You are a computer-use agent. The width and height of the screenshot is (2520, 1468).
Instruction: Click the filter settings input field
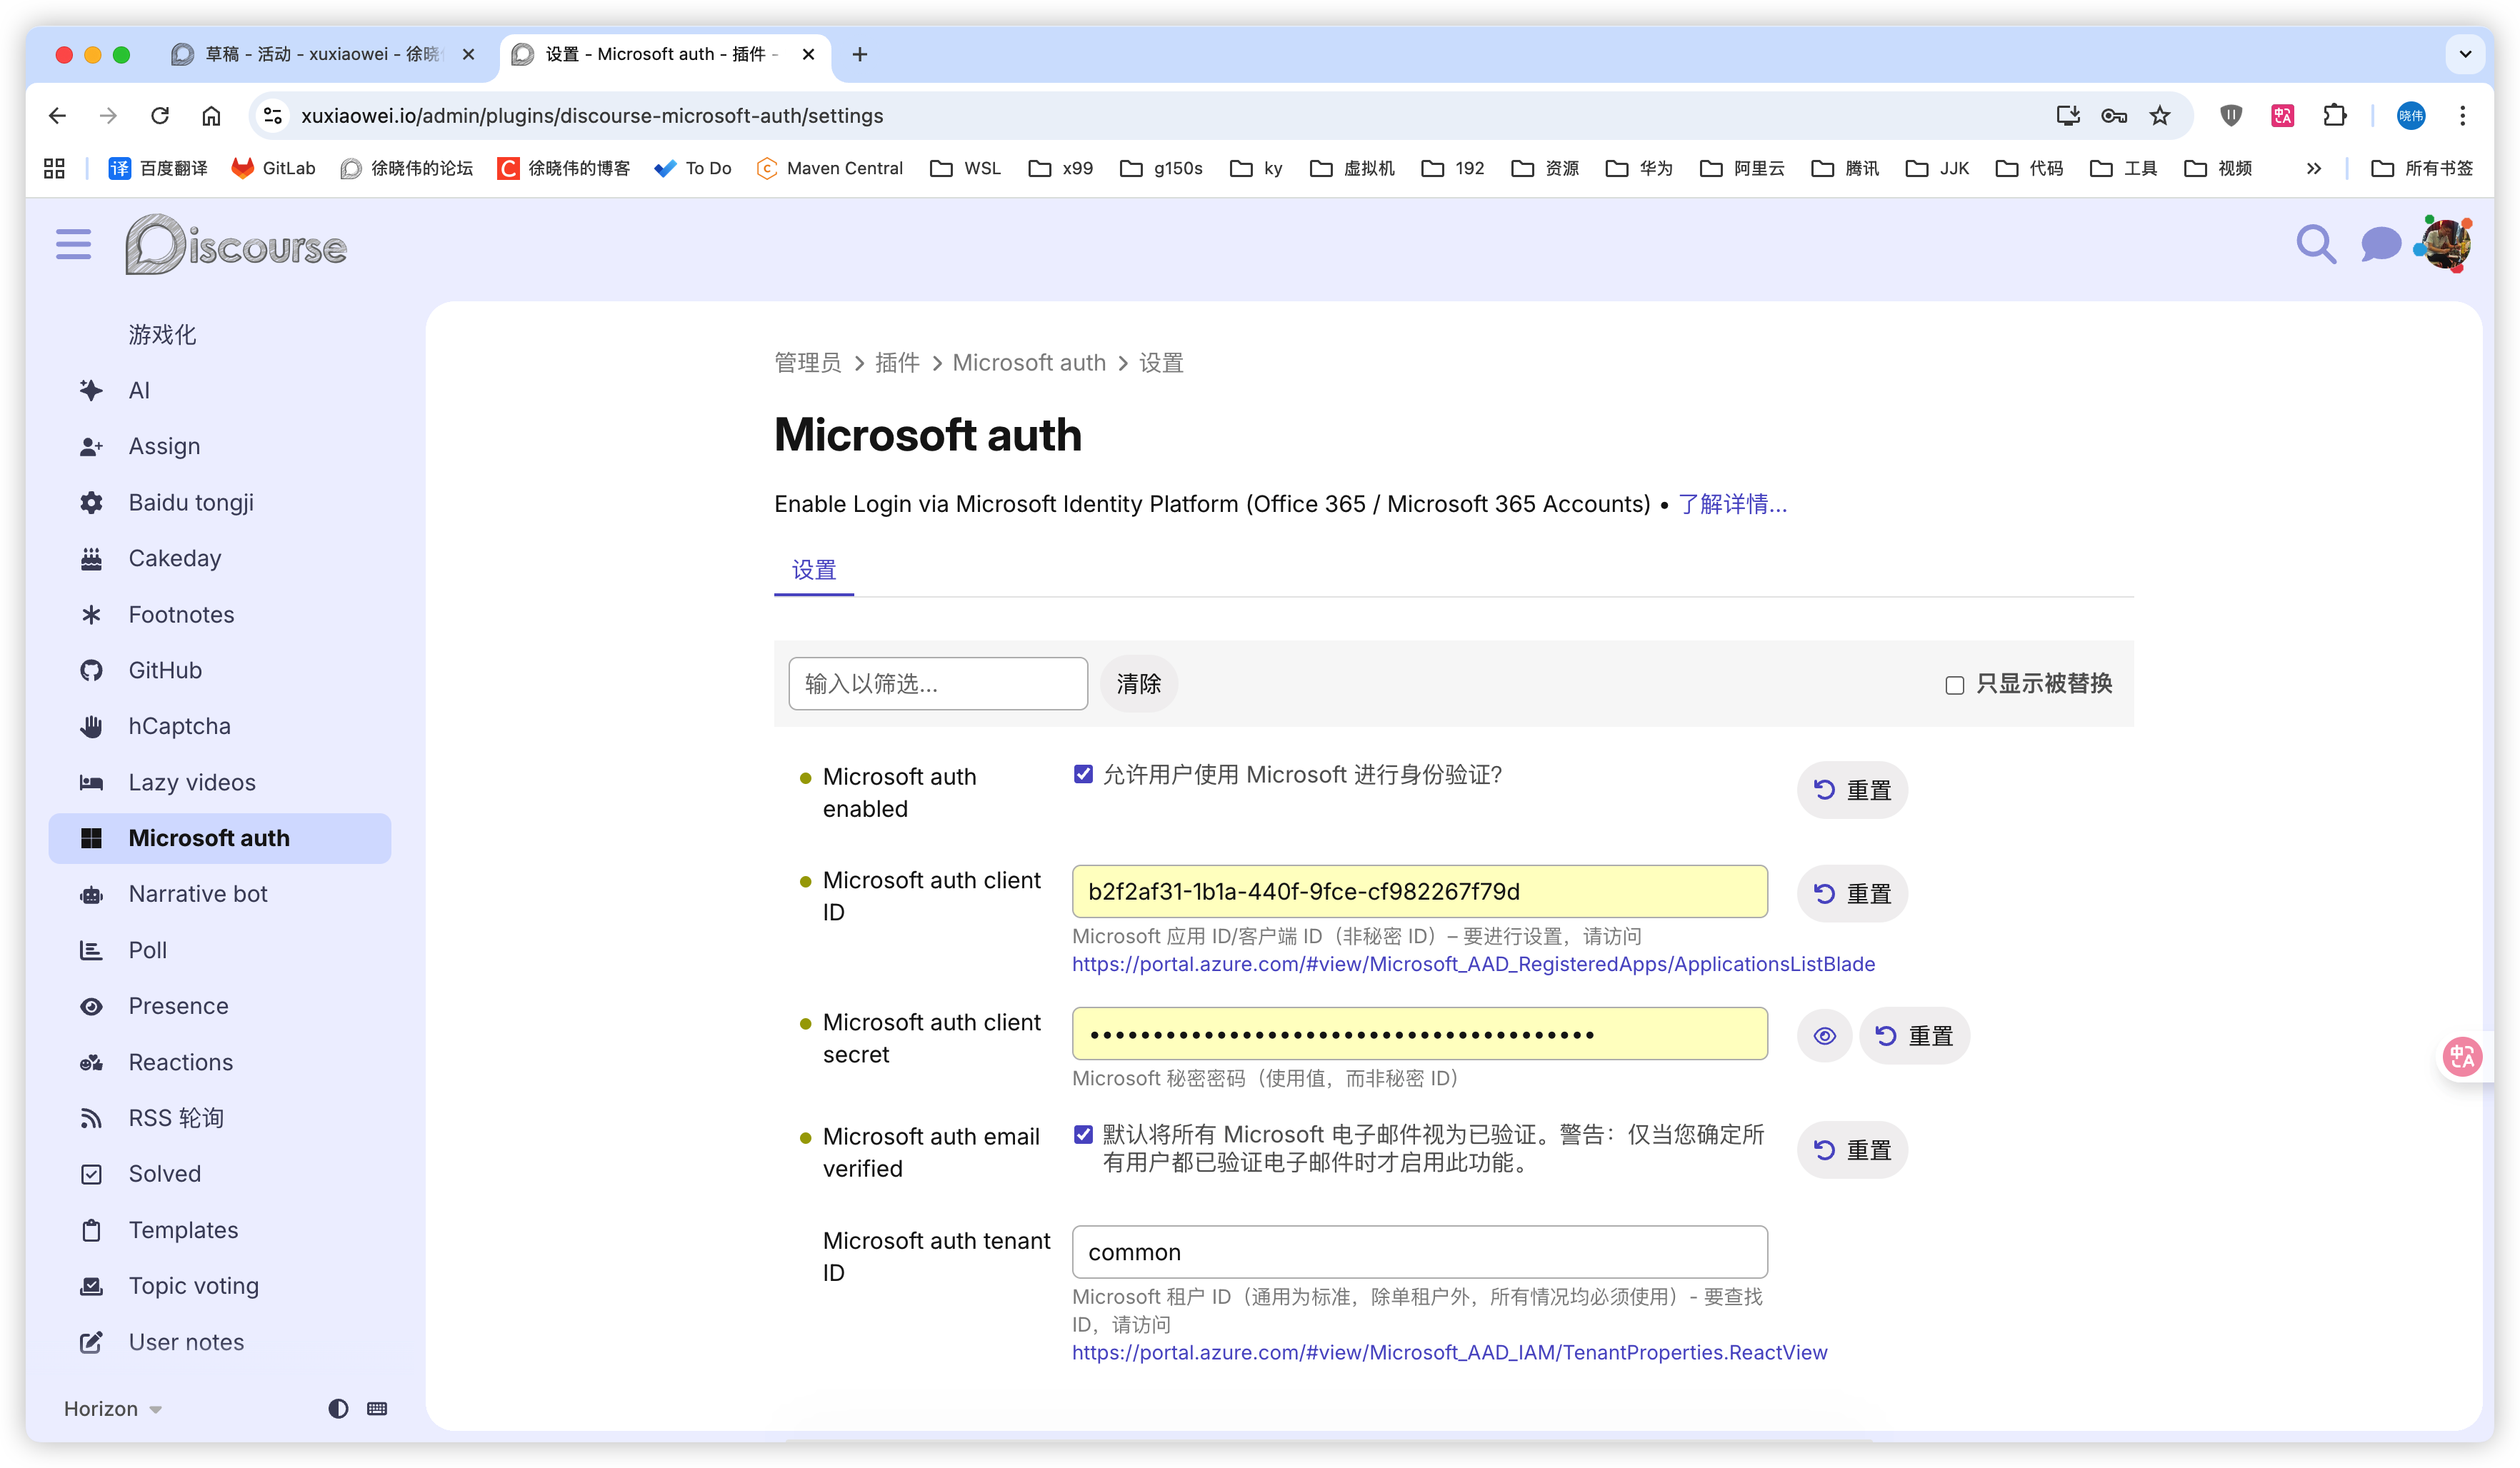937,683
